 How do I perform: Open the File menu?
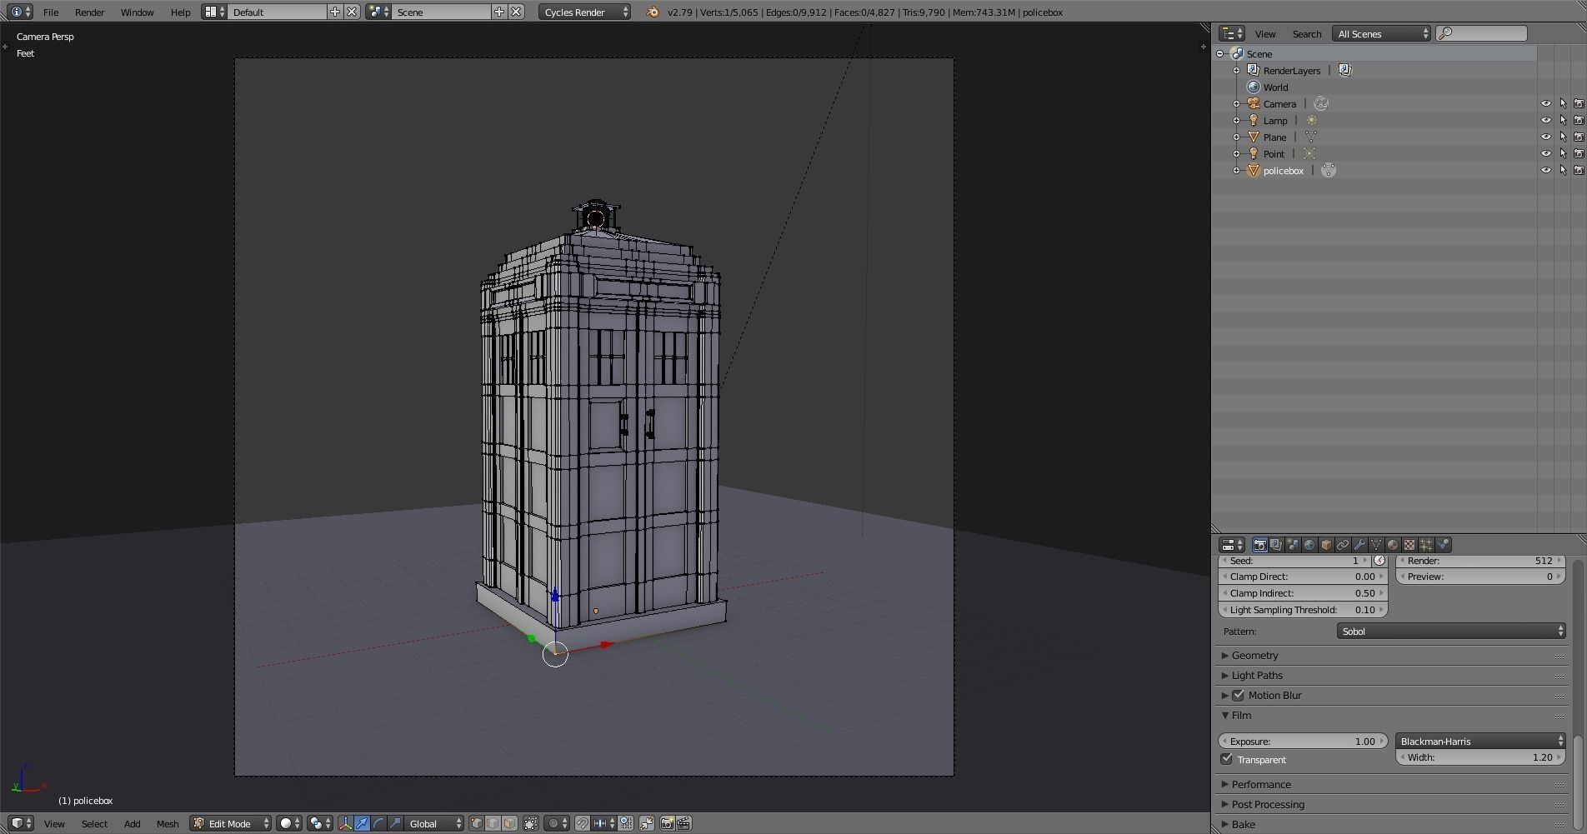(x=51, y=12)
